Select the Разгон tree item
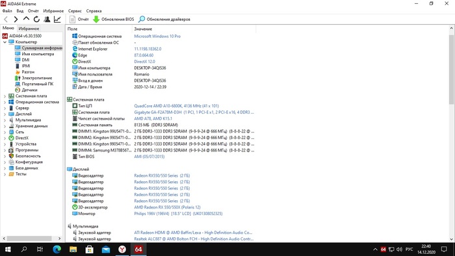This screenshot has height=256, width=455. pyautogui.click(x=25, y=72)
